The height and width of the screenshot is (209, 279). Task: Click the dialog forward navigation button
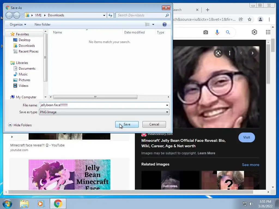(x=17, y=15)
